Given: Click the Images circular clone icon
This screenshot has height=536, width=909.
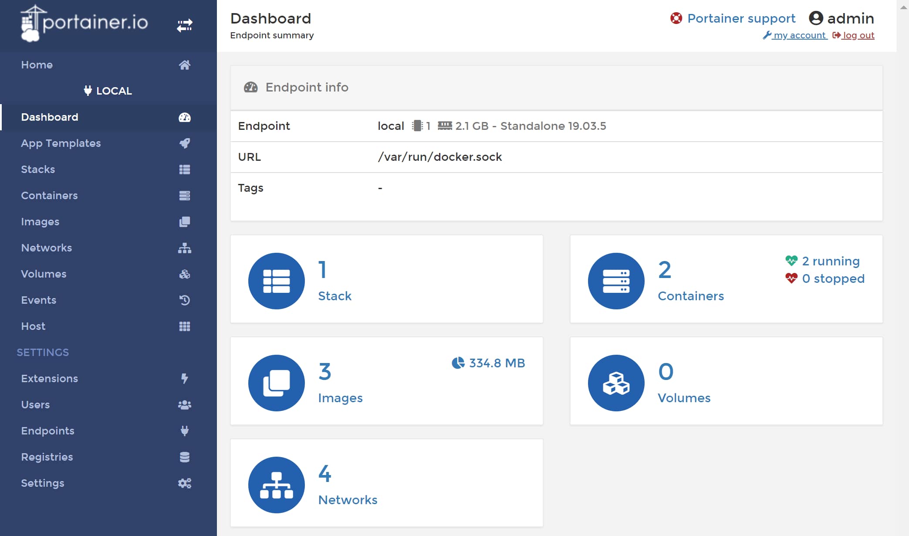Looking at the screenshot, I should (x=276, y=383).
